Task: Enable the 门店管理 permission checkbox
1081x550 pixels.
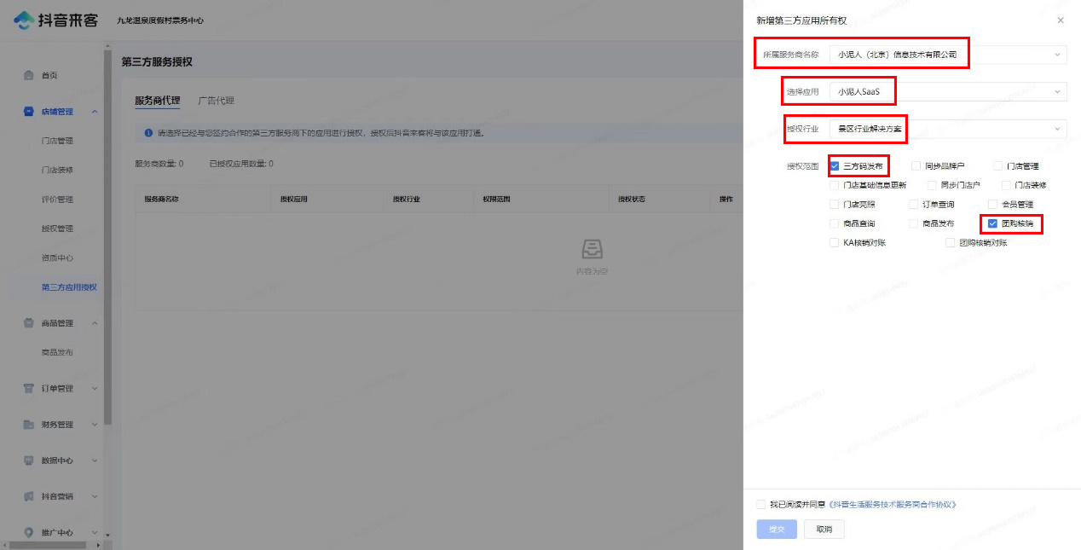Action: coord(997,166)
